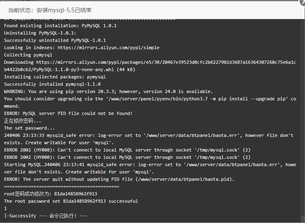Click the "PID file could not be found" error
This screenshot has width=305, height=223.
tap(68, 113)
